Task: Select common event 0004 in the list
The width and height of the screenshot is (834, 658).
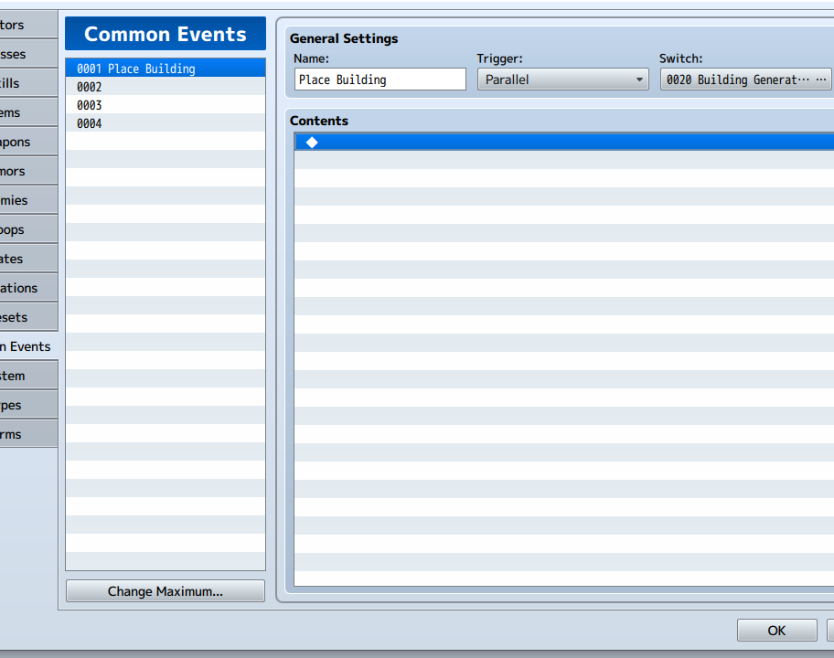Action: 165,123
